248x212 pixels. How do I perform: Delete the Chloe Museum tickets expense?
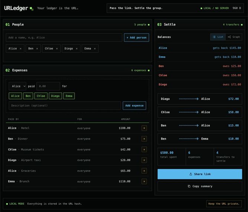[x=144, y=149]
